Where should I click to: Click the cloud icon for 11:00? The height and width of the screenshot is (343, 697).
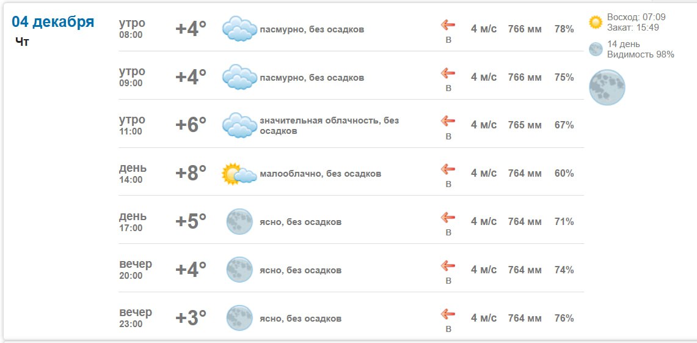239,125
